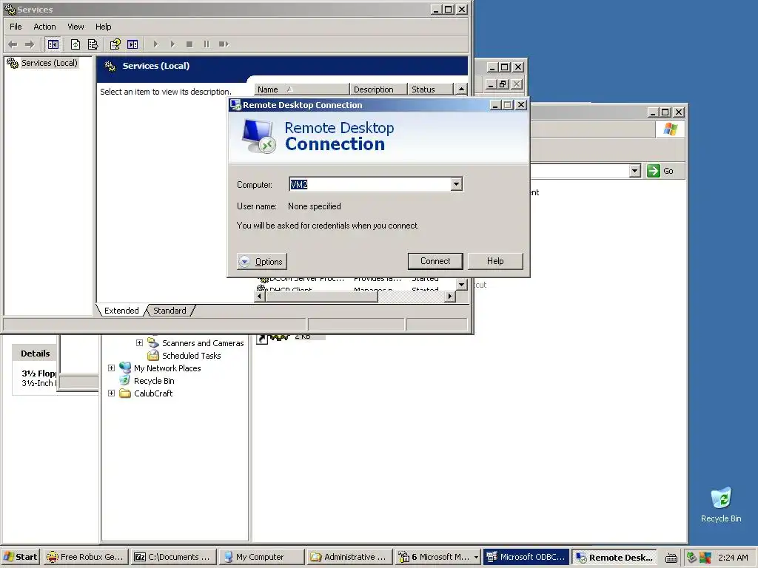Click the Start button
The height and width of the screenshot is (568, 758).
click(x=21, y=557)
